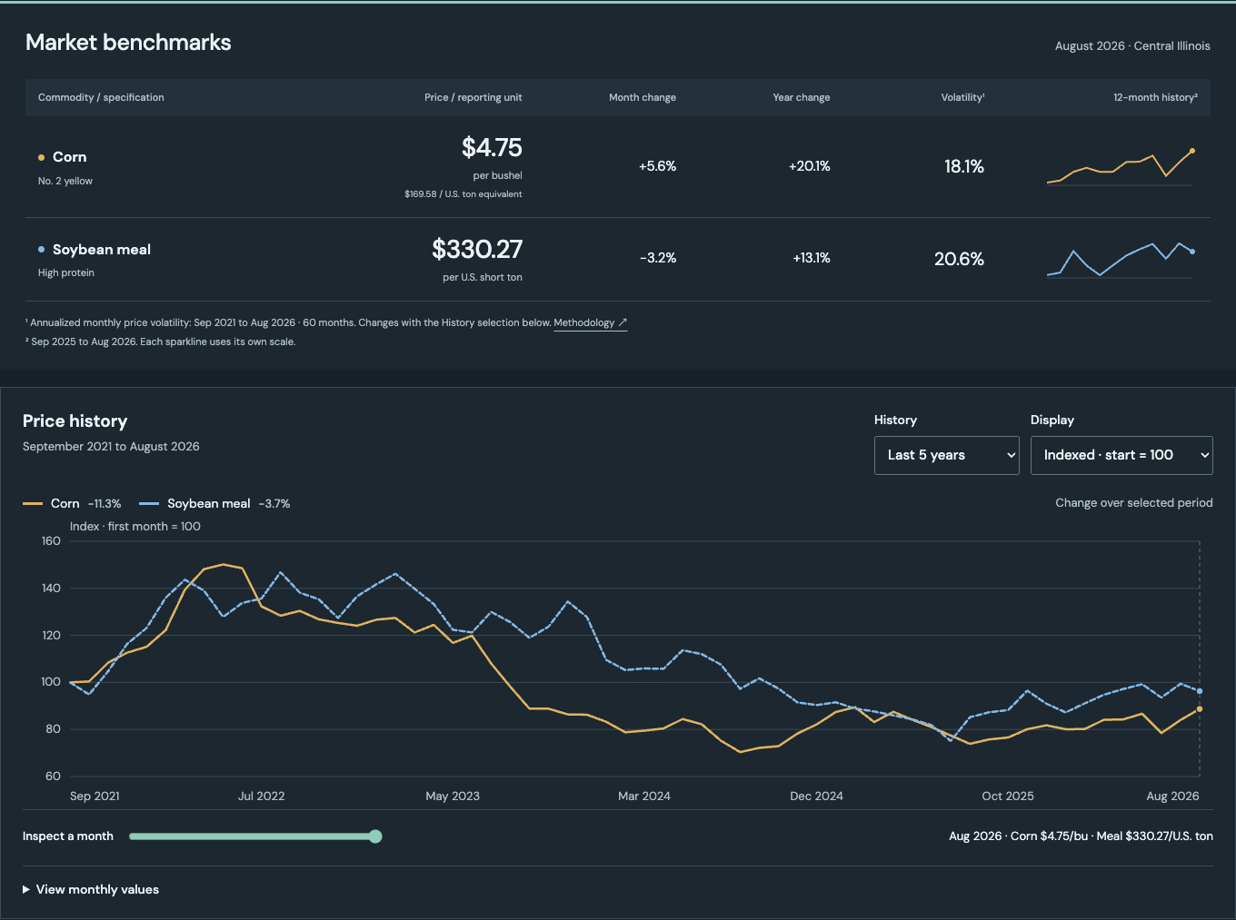Click the Soybean meal month change −3.2%
This screenshot has width=1236, height=920.
click(658, 258)
